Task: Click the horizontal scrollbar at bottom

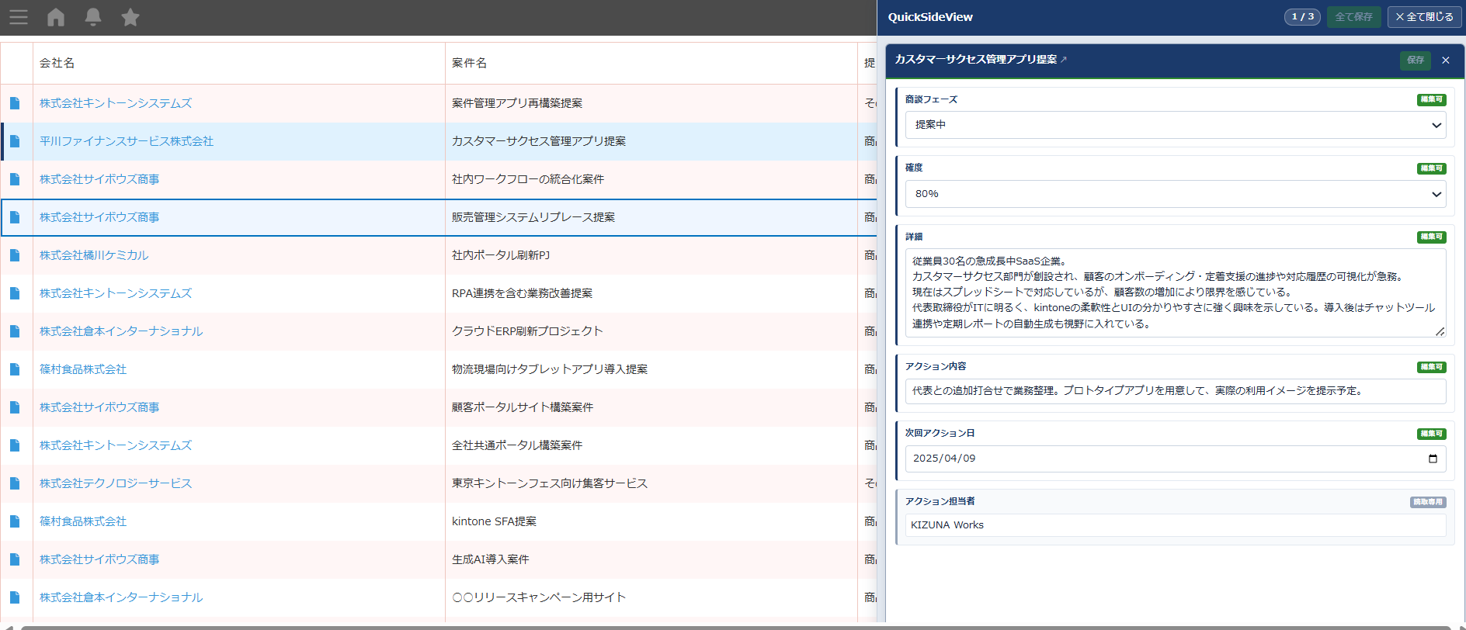Action: tap(735, 627)
